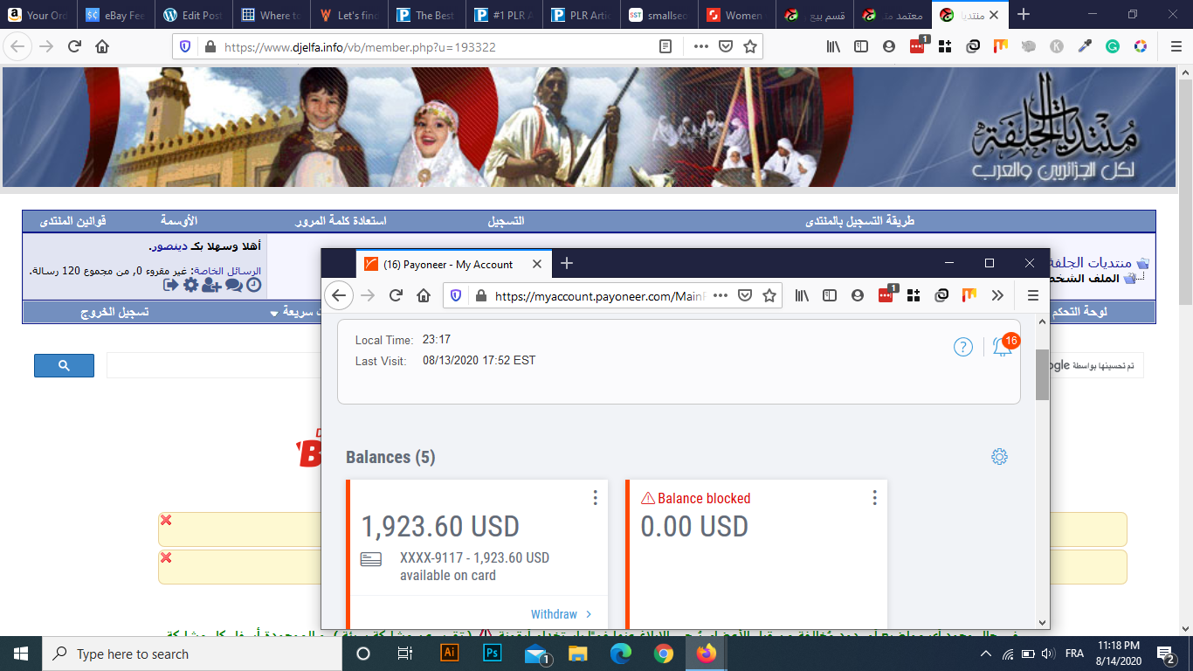The image size is (1193, 671).
Task: Reload the djelfa forum page
Action: (x=74, y=47)
